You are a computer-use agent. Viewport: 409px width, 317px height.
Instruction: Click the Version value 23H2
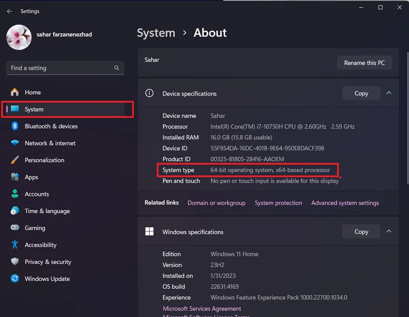click(x=217, y=265)
